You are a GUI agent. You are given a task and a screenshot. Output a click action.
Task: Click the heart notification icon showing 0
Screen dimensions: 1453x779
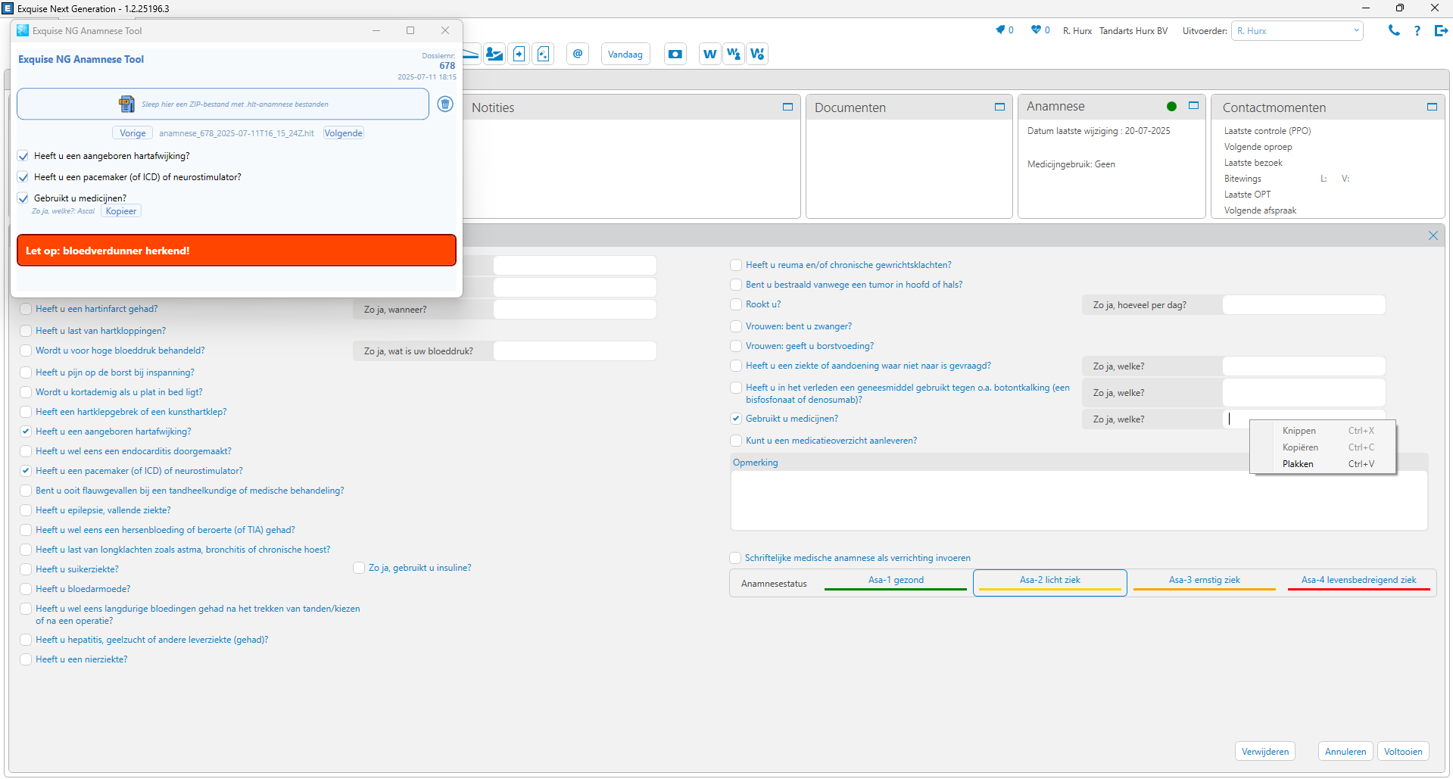pos(1036,30)
